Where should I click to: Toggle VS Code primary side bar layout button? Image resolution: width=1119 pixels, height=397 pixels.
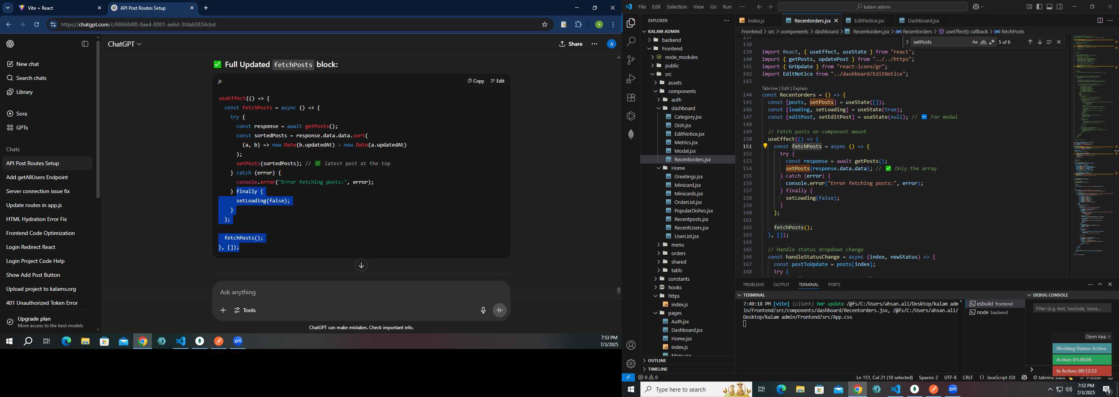point(1039,7)
